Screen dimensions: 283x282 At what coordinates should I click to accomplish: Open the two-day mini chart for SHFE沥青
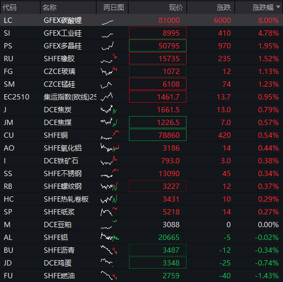pyautogui.click(x=109, y=250)
